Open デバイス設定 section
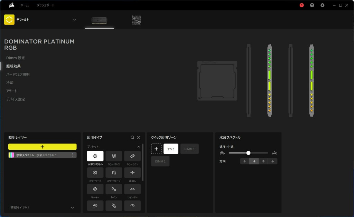Screen dimensions: 354x217 [x=16, y=99]
